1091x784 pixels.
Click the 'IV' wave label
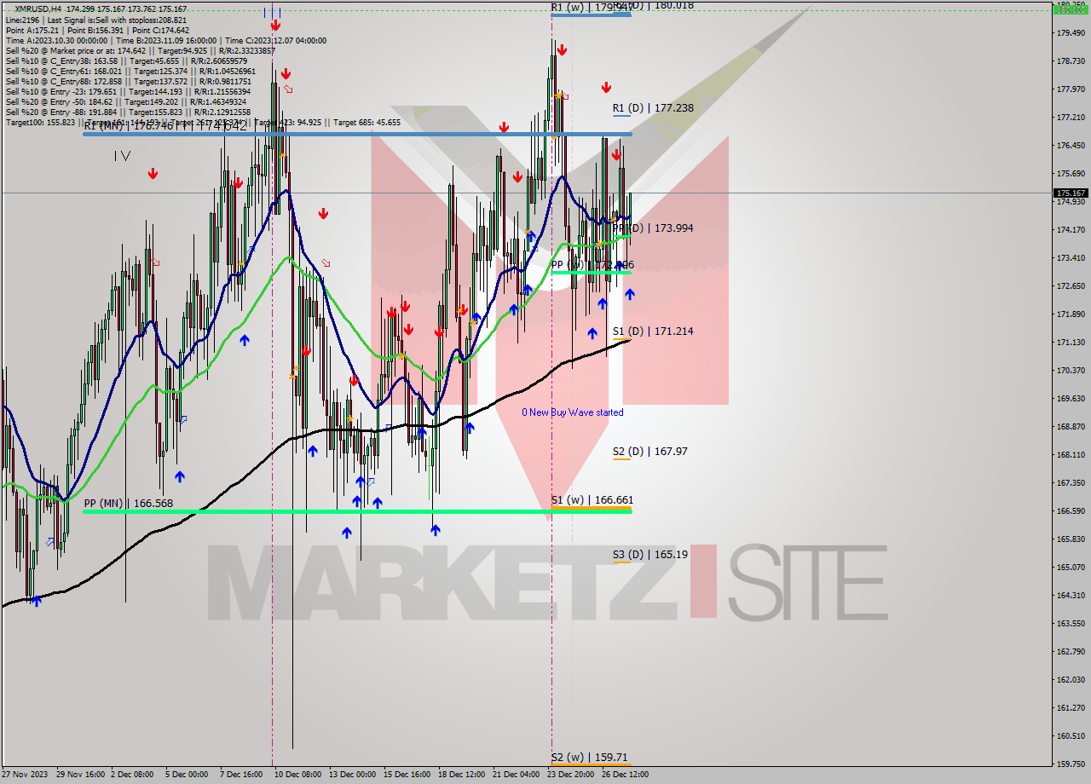pos(123,156)
